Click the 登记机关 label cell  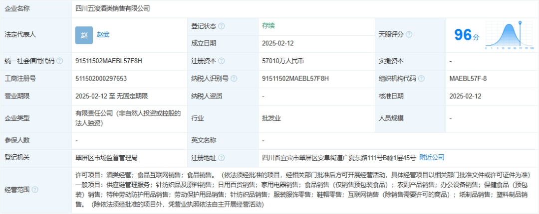(36, 158)
